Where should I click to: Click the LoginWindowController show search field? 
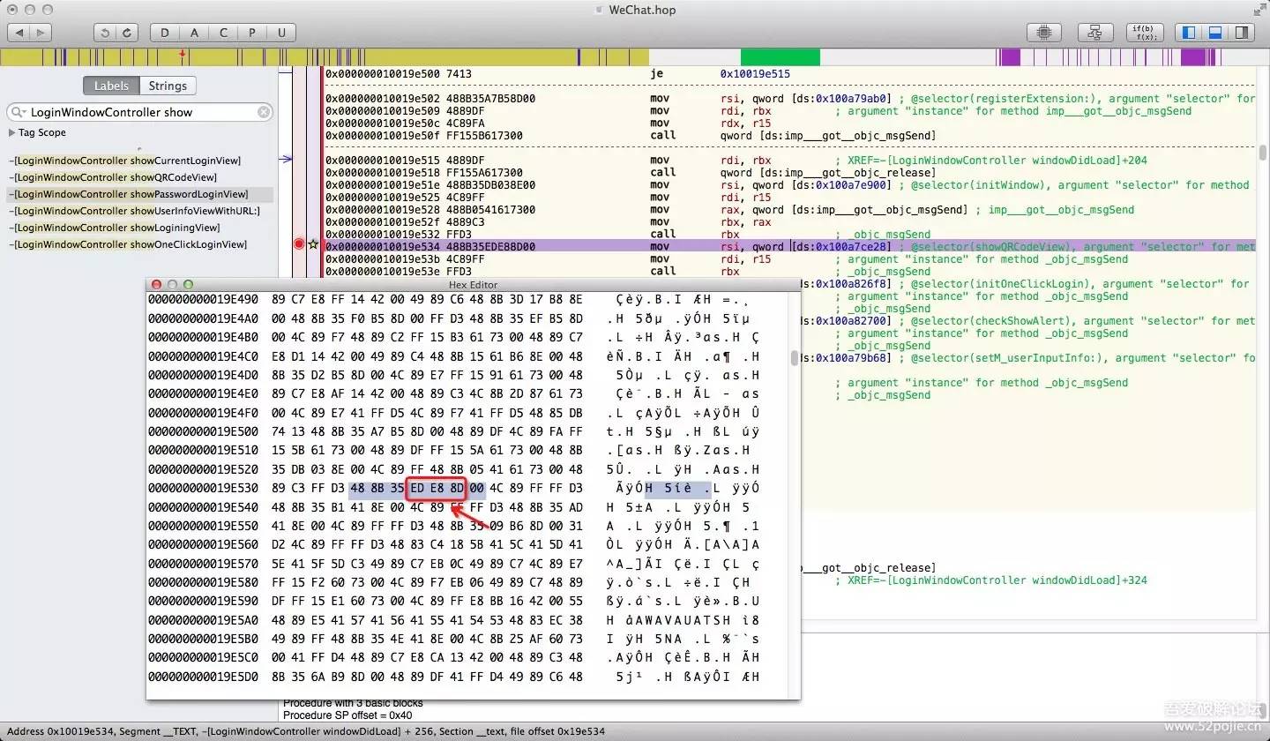click(x=139, y=112)
